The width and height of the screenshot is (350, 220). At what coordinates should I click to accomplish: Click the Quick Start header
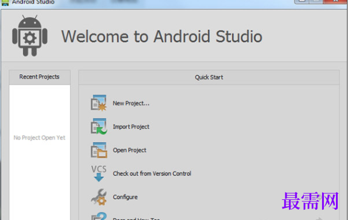209,77
